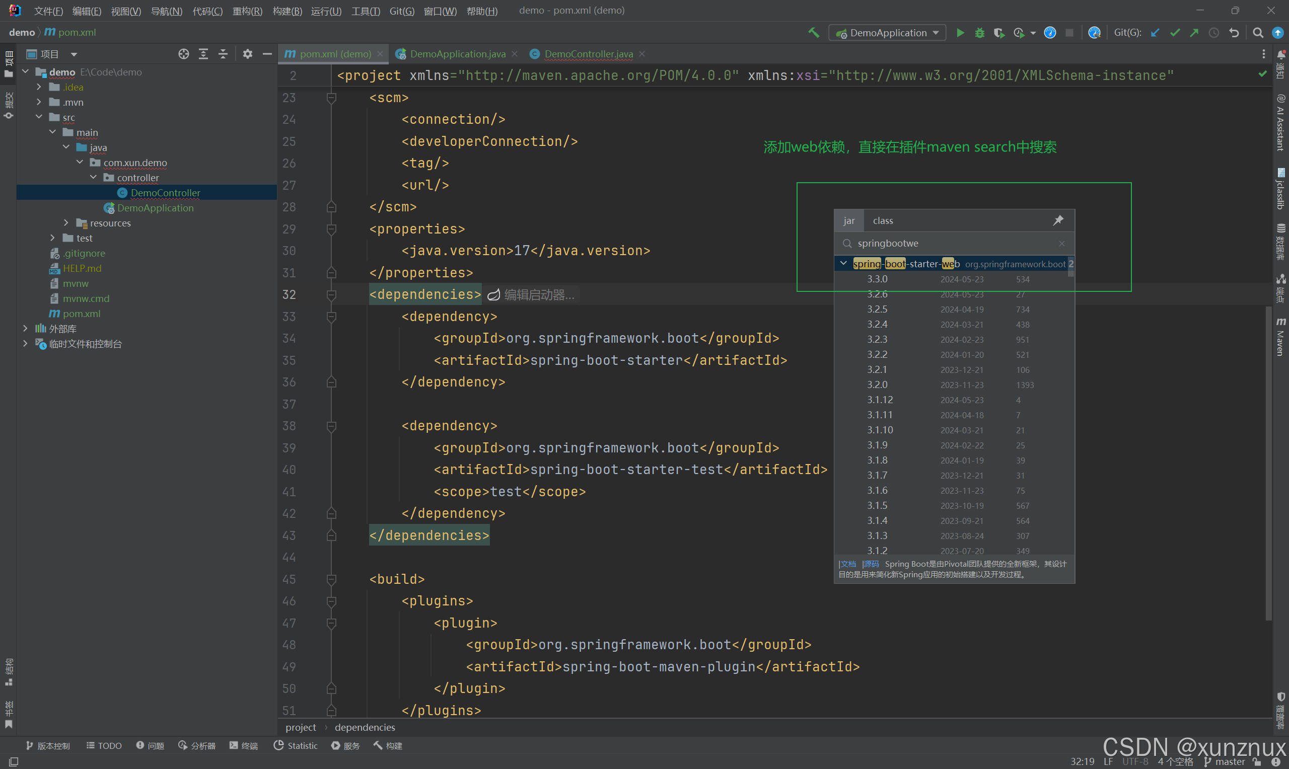
Task: Switch to DemoApplication.java tab
Action: click(x=457, y=54)
